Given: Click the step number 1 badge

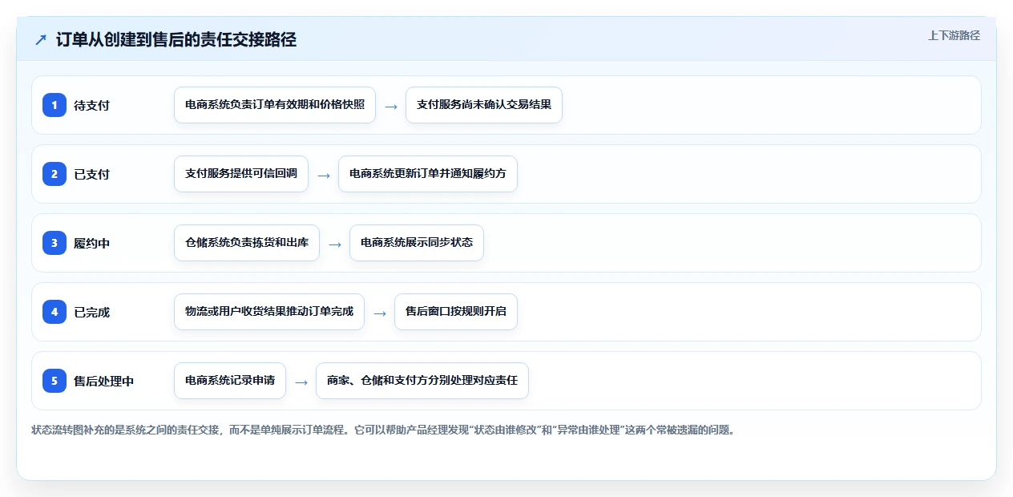Looking at the screenshot, I should tap(54, 105).
